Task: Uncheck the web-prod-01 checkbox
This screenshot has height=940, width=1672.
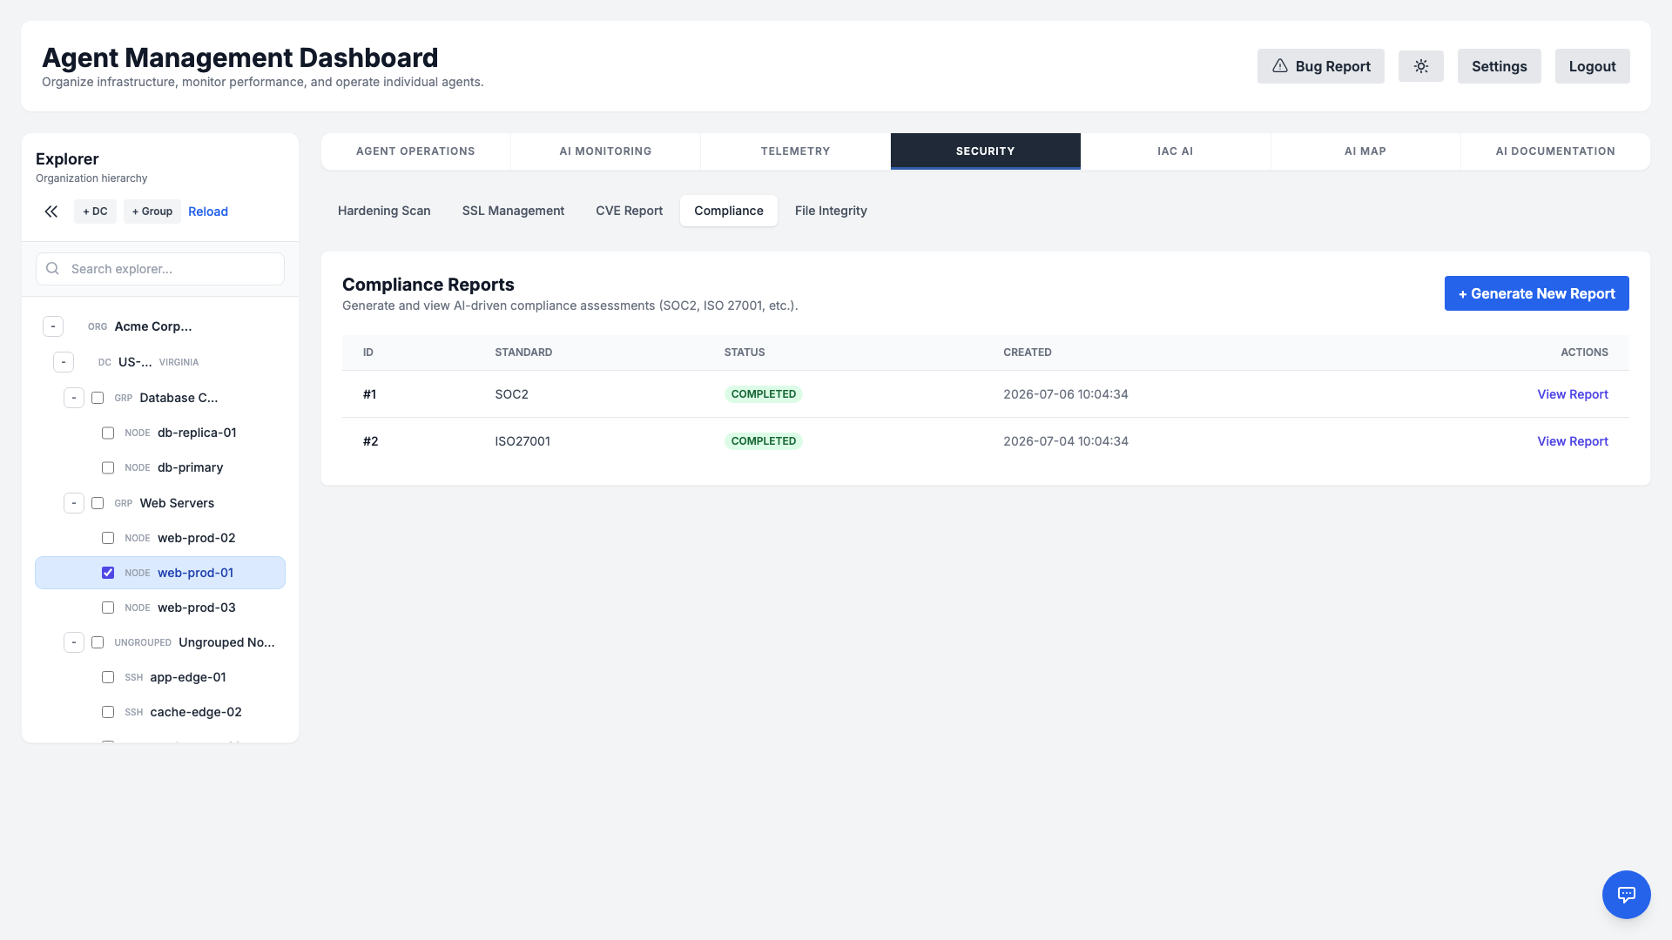Action: coord(108,573)
